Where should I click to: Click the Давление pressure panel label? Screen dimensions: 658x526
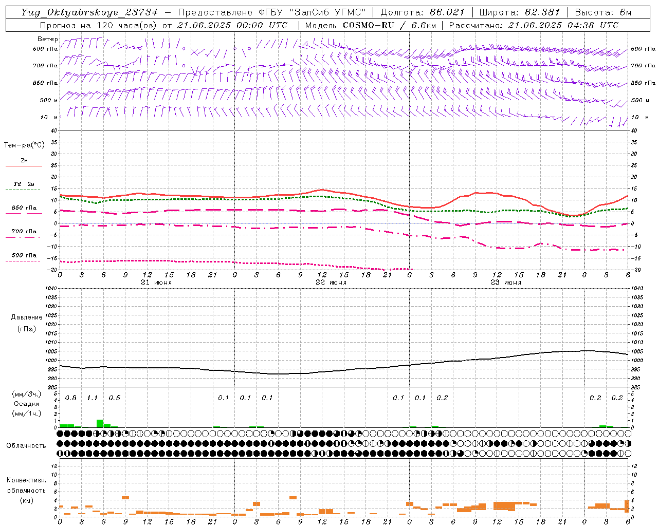click(27, 317)
